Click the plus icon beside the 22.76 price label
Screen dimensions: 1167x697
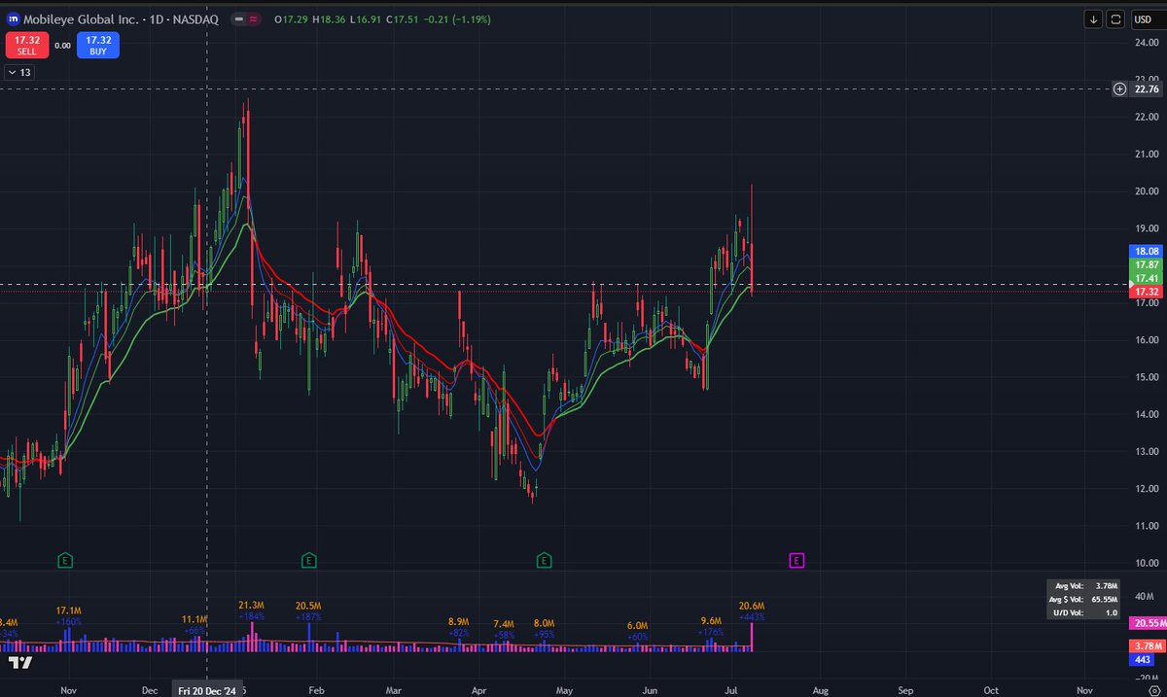point(1120,89)
